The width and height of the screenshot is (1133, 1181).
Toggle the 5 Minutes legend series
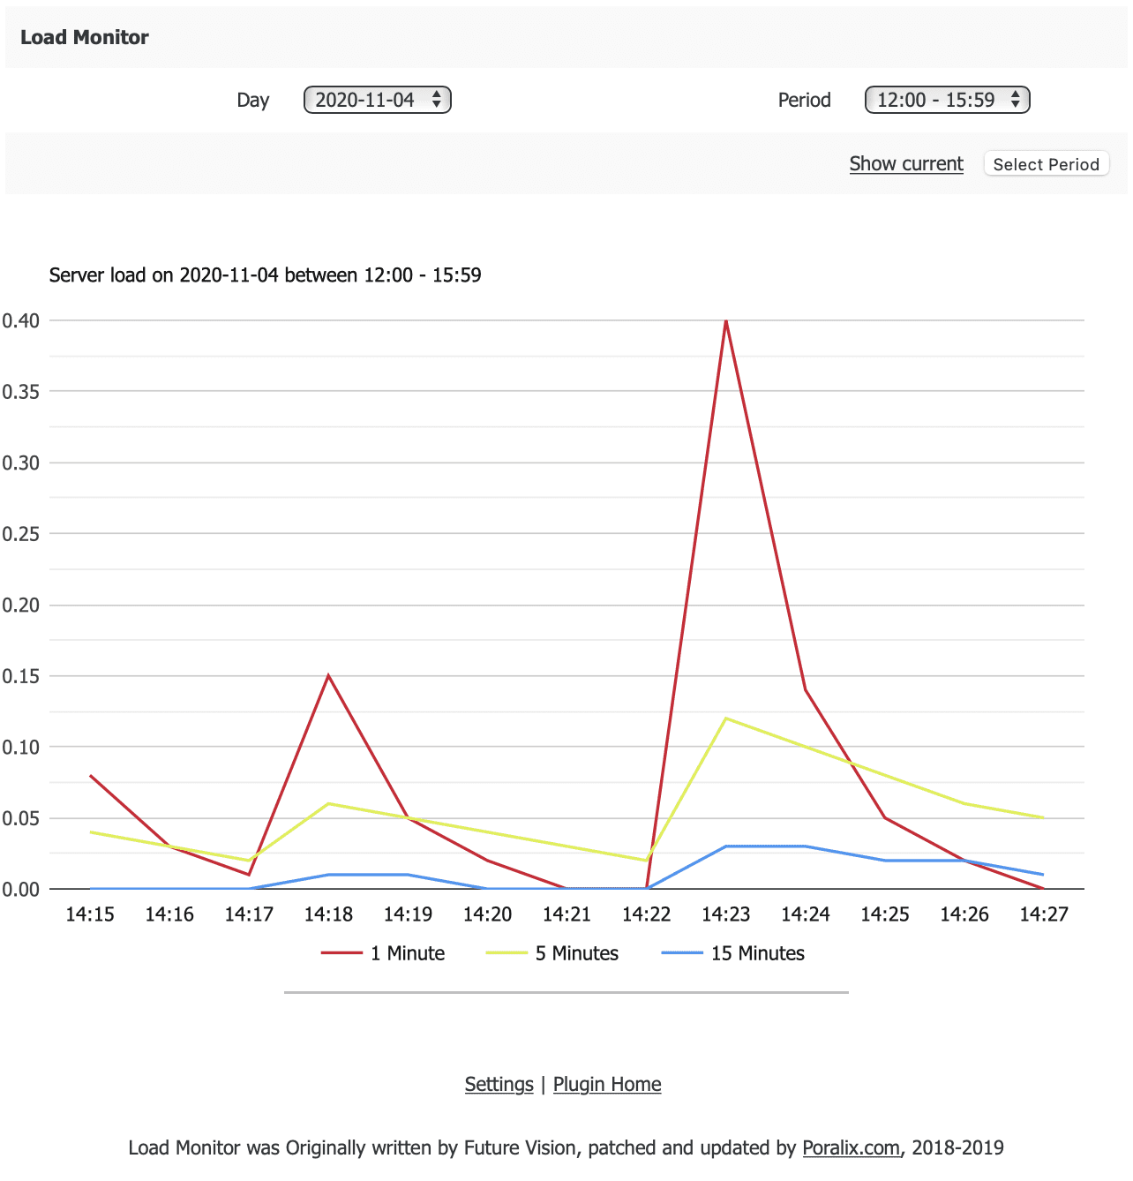576,953
